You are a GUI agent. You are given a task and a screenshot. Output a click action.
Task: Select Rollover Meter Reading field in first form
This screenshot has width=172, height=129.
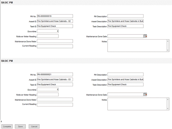click(x=48, y=36)
